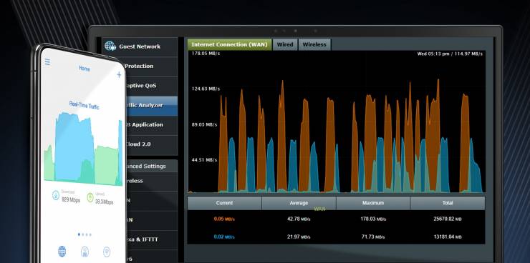Click the WAN traffic graph area
The height and width of the screenshot is (263, 530).
(337, 121)
